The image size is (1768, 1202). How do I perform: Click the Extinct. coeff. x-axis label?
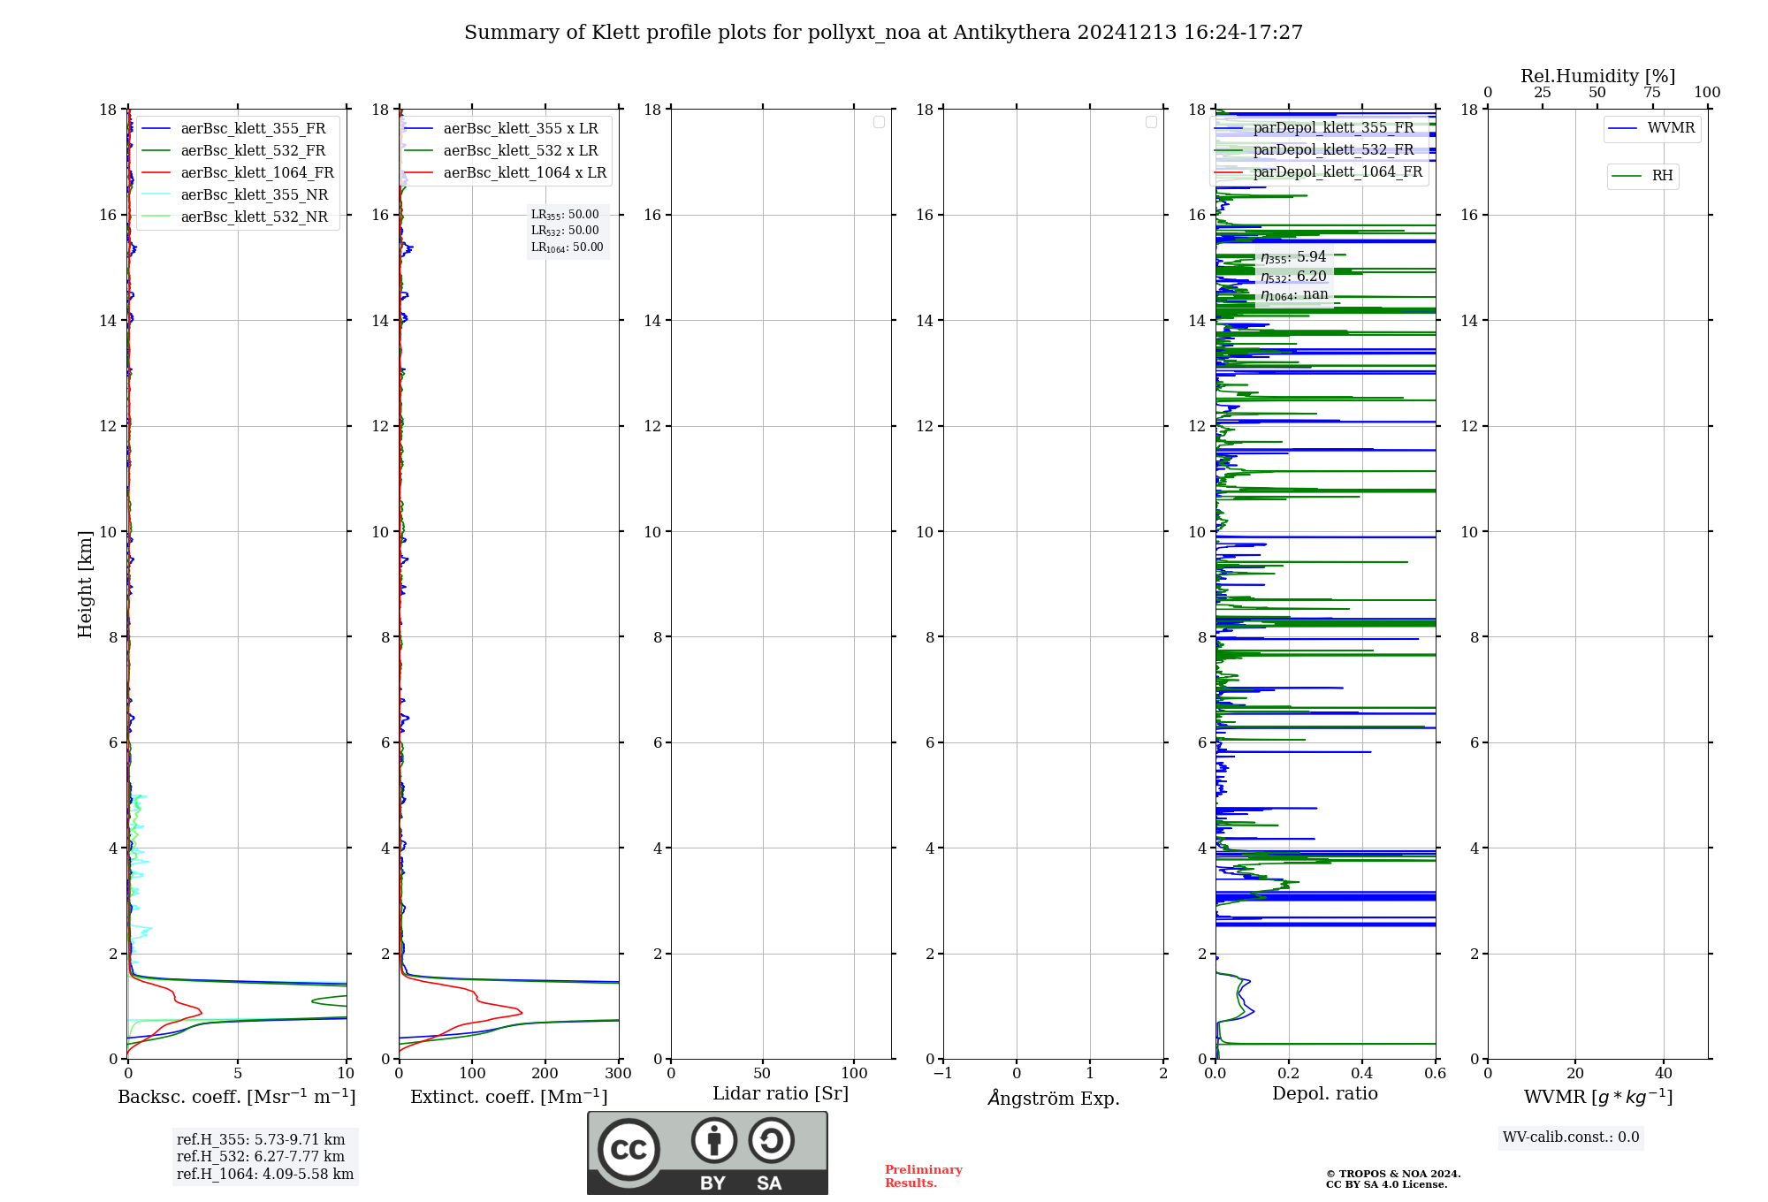point(509,1097)
